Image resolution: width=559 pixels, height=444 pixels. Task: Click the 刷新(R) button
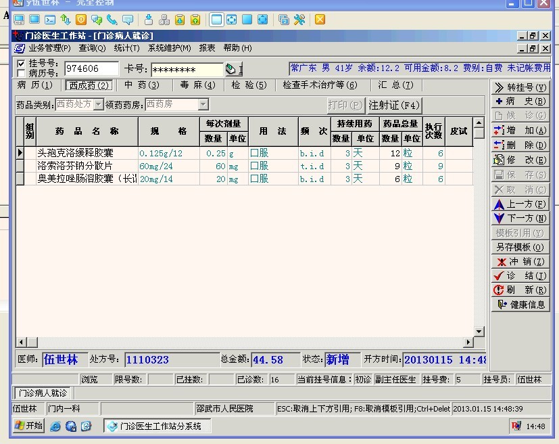click(x=520, y=290)
